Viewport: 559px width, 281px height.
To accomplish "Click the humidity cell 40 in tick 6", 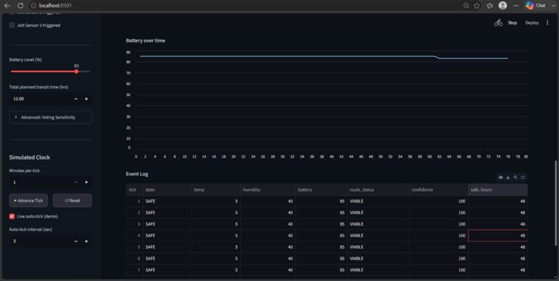I will click(268, 258).
